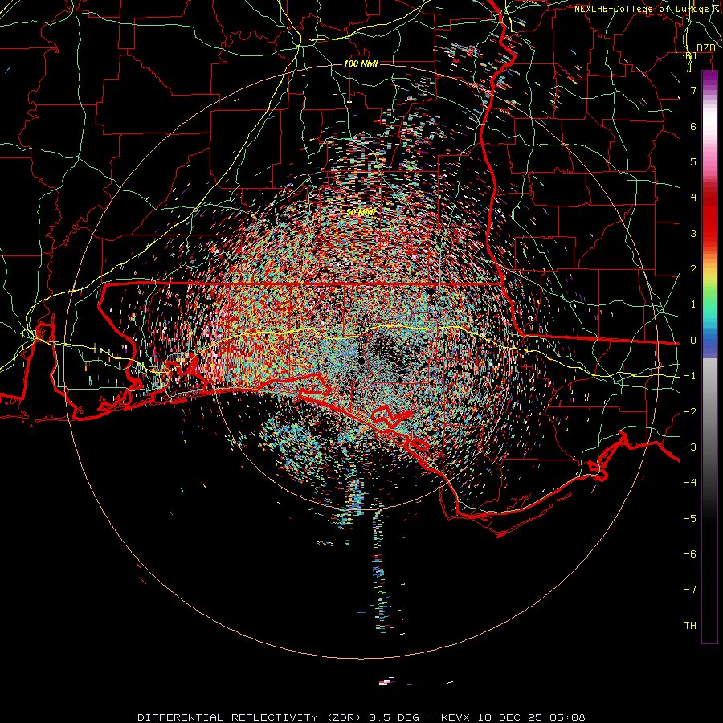Click the 100 NMI range ring label

361,63
